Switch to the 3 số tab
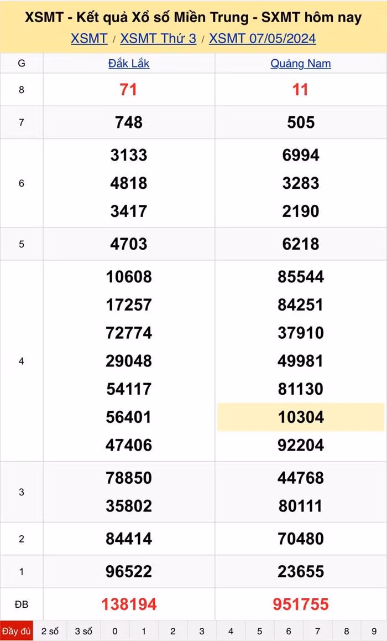The width and height of the screenshot is (387, 641). pos(83,631)
